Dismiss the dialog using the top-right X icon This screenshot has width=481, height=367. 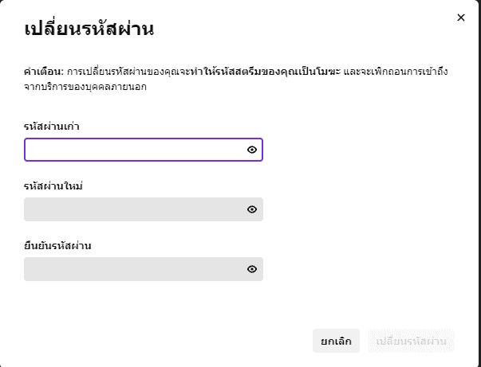pos(460,18)
